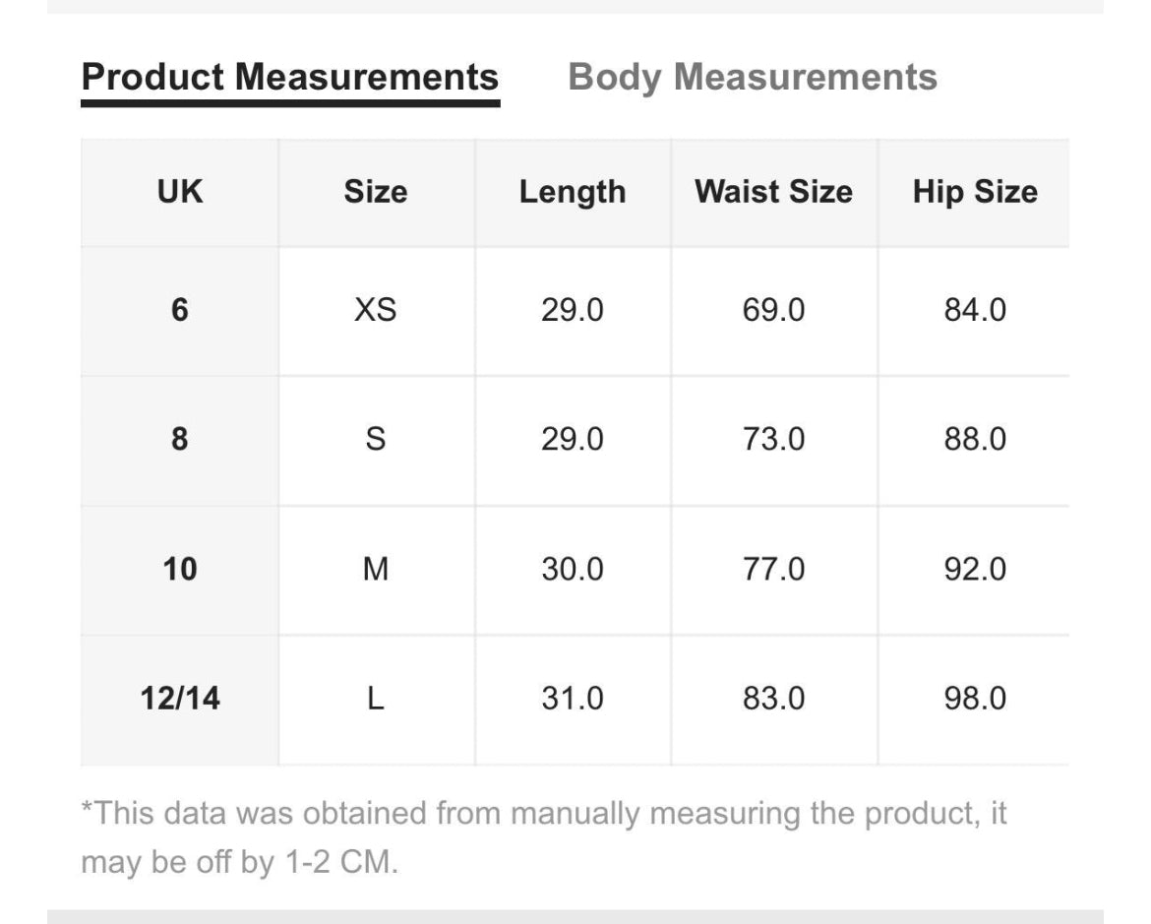Click the 69.0 waist size value
The image size is (1151, 924).
click(x=773, y=311)
